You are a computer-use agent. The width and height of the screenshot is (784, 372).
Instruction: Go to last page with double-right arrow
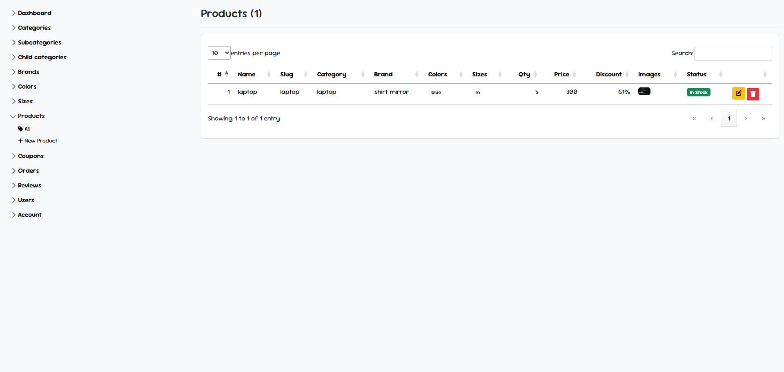point(763,118)
